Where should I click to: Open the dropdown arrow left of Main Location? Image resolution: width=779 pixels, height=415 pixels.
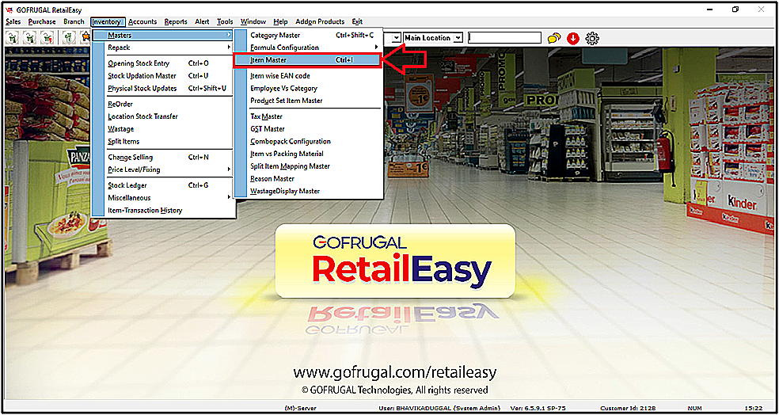[x=397, y=38]
